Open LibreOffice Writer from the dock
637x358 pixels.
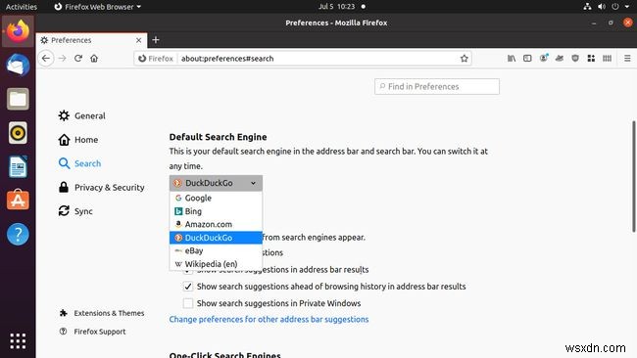[x=18, y=166]
